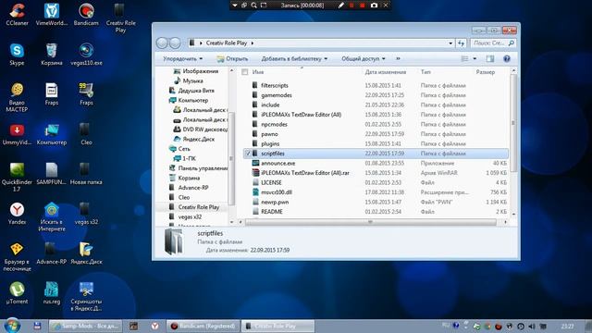Click file list vertical scrollbar
592x333 pixels.
click(x=513, y=123)
